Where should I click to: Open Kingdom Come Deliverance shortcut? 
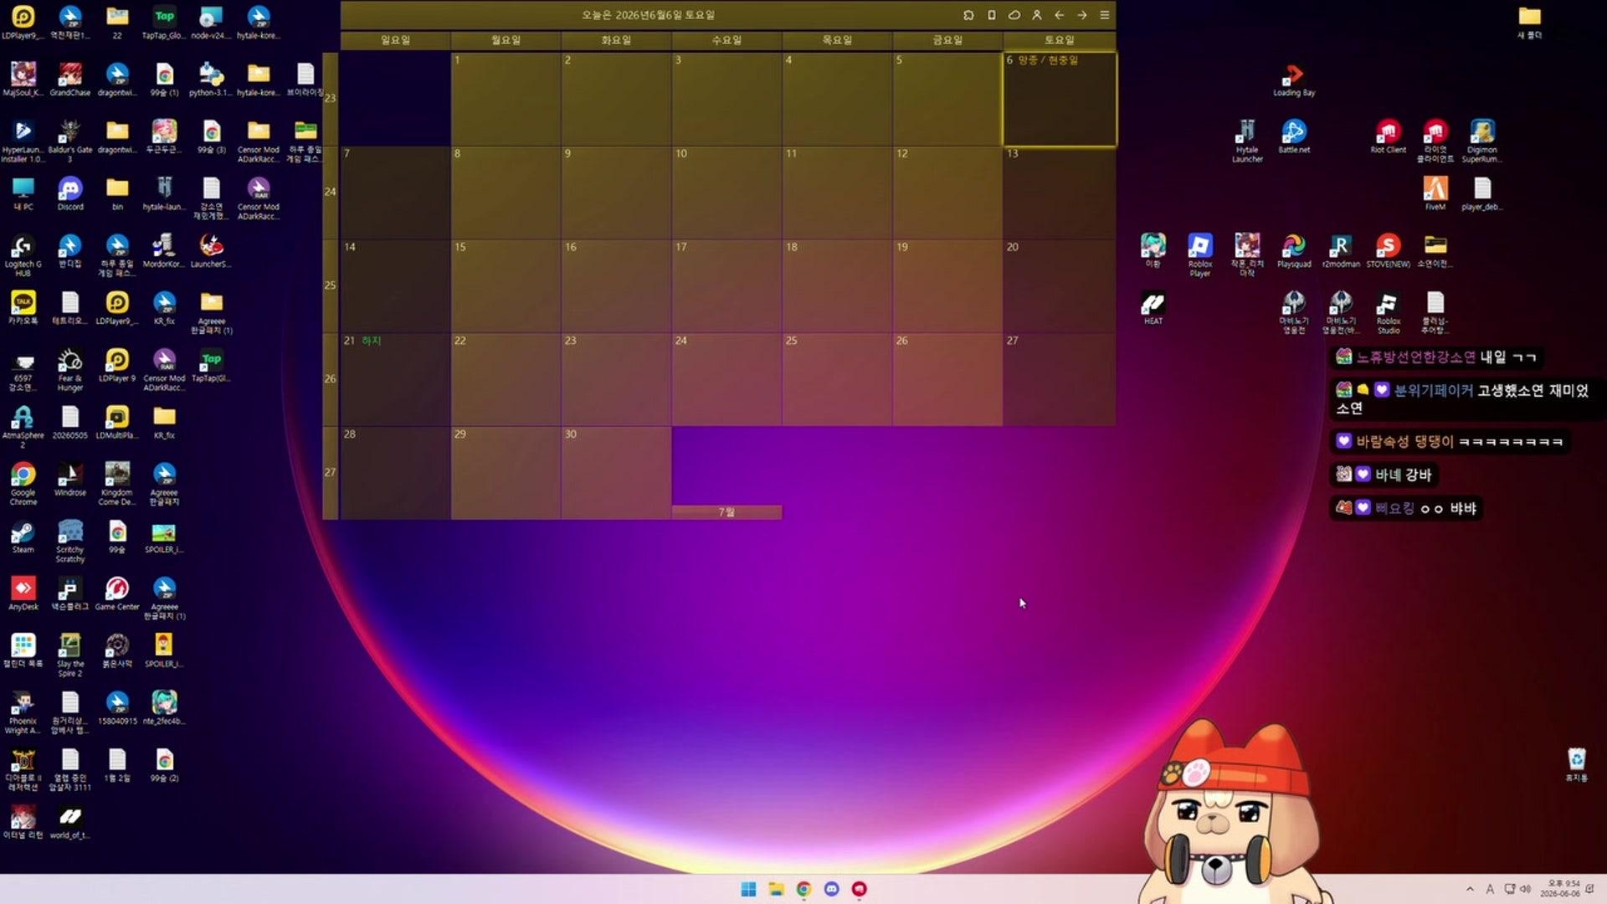117,483
